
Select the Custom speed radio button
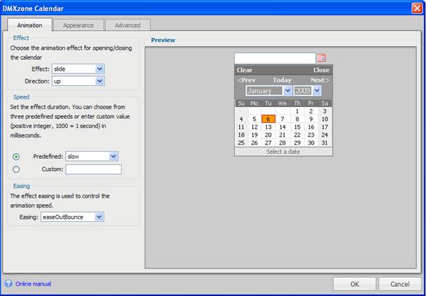(x=16, y=169)
